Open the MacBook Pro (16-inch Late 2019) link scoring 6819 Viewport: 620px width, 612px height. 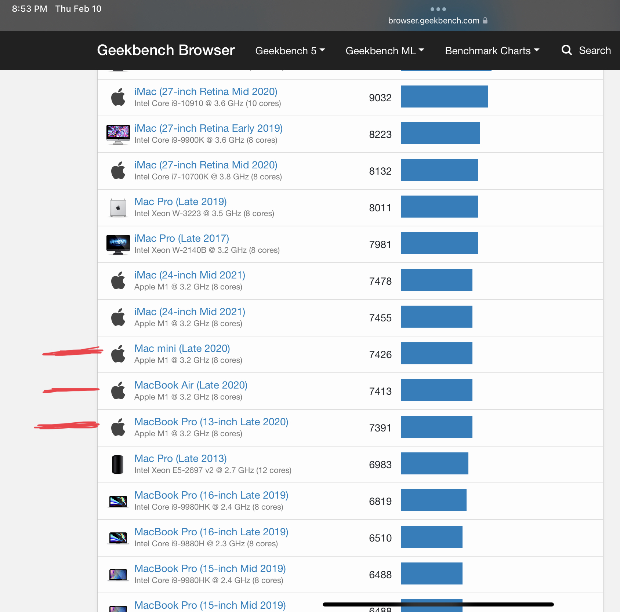coord(211,495)
